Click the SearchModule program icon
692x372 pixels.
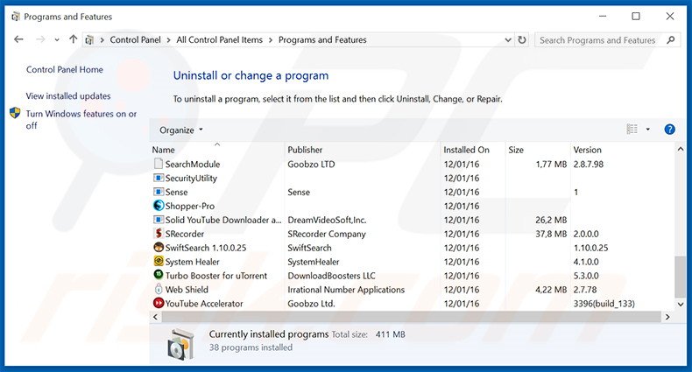click(x=158, y=164)
